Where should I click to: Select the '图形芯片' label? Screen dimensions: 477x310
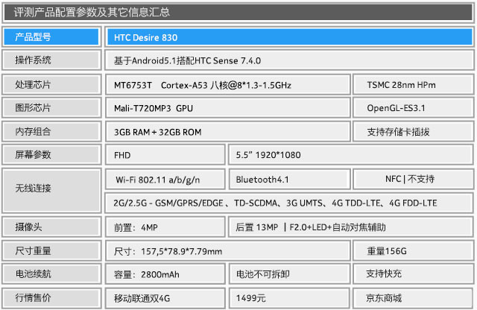pos(51,108)
